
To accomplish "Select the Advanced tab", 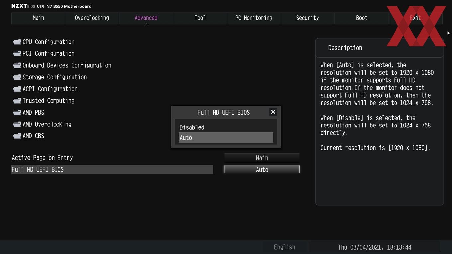I will pos(146,18).
